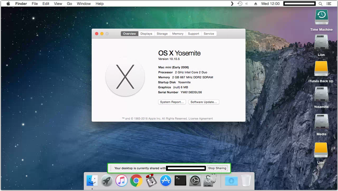
Task: Click the eject icon in menu bar
Action: pyautogui.click(x=256, y=4)
